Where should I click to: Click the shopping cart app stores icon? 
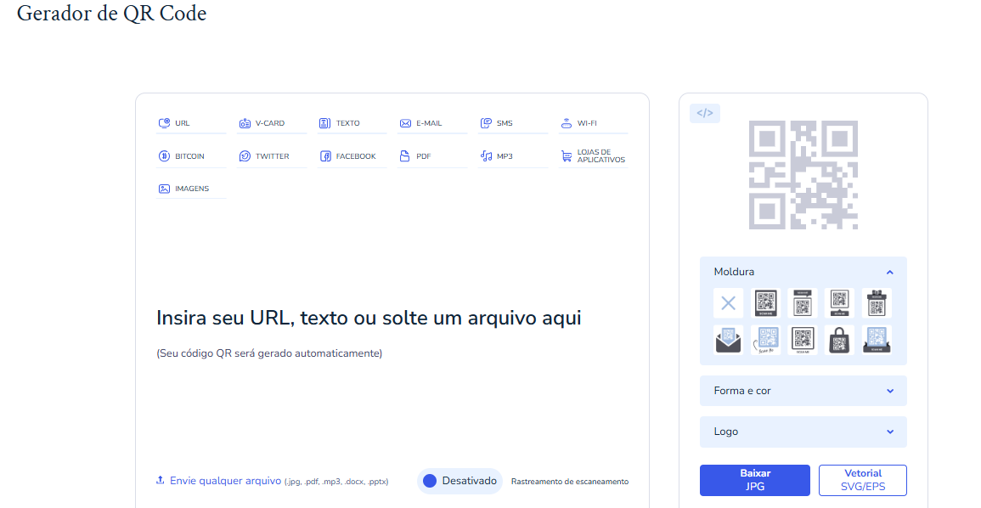point(567,155)
